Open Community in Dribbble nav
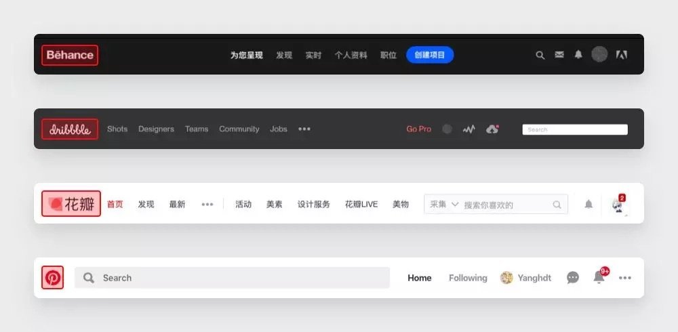678x332 pixels. tap(239, 129)
